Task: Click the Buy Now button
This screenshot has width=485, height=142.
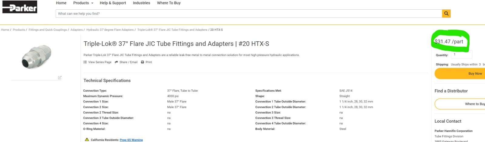Action: coord(460,74)
